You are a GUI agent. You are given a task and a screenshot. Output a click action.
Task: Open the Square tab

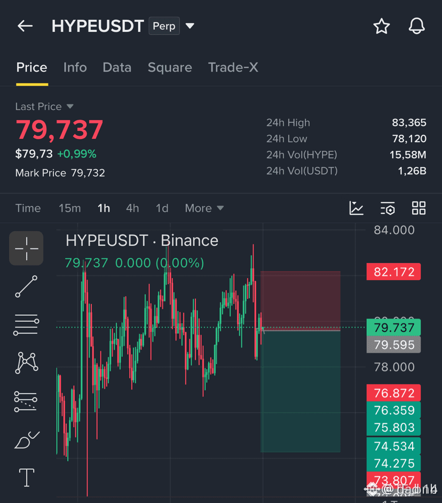coord(170,67)
